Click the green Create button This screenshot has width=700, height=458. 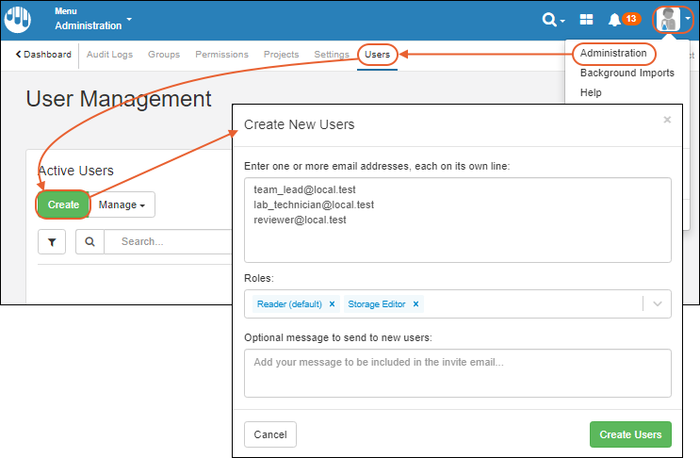[63, 204]
